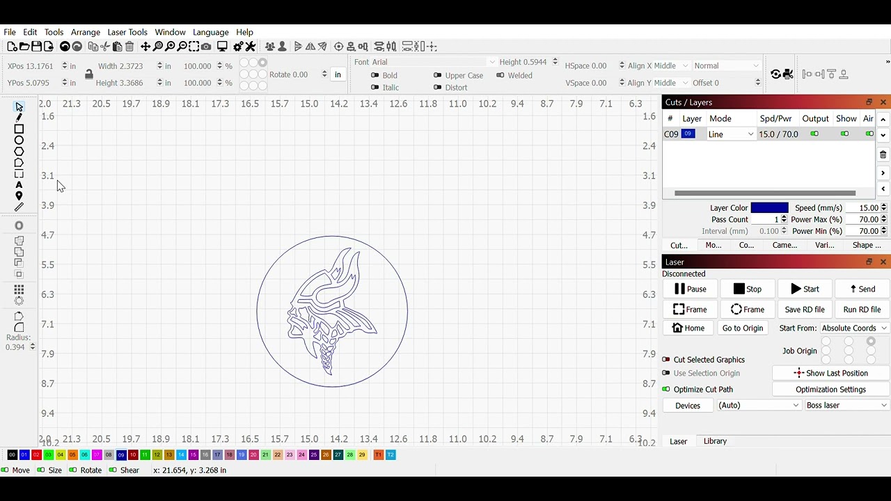This screenshot has height=501, width=891.
Task: Open the camera capture icon
Action: [x=206, y=47]
